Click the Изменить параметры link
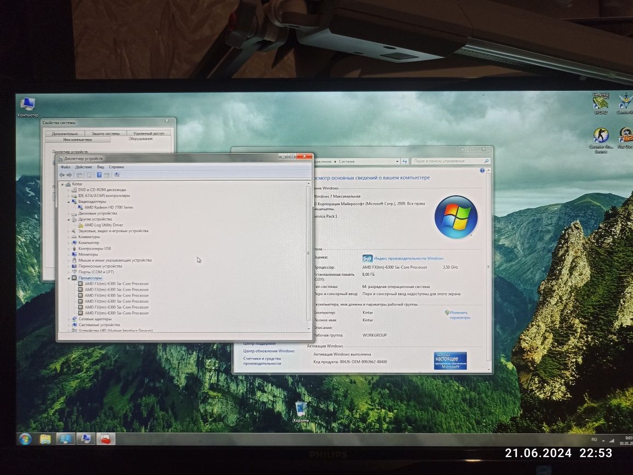Image resolution: width=633 pixels, height=475 pixels. coord(459,315)
